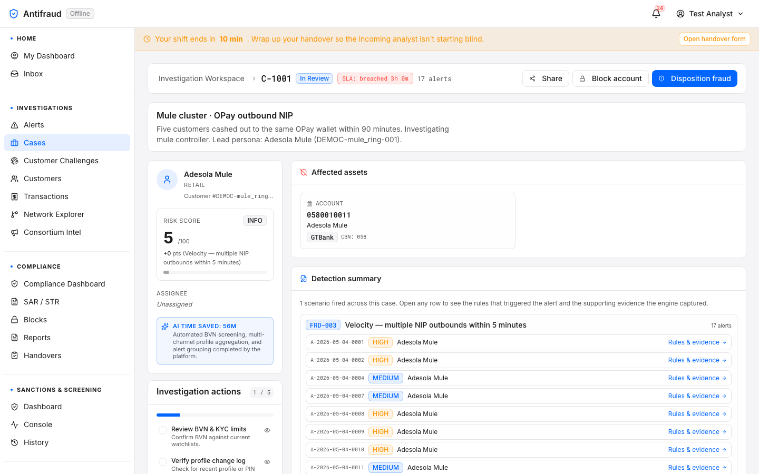Screen dimensions: 759x474
Task: Click the GTBank tag
Action: click(x=322, y=237)
